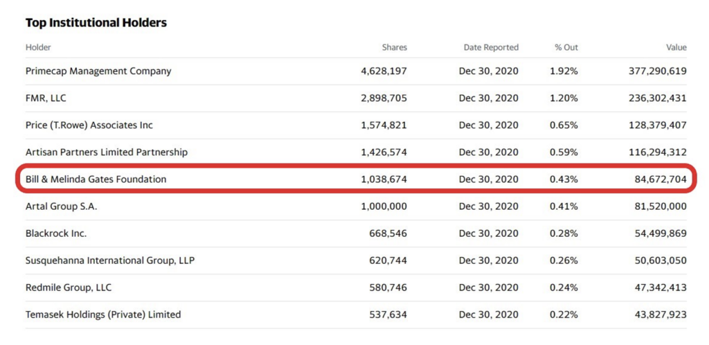Open Price (T.Rowe) Associates Inc entry
Viewport: 709px width, 345px height.
pos(89,125)
